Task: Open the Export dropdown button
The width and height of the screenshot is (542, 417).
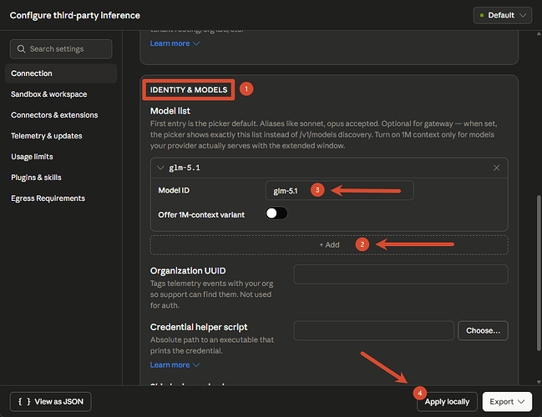Action: [x=507, y=401]
